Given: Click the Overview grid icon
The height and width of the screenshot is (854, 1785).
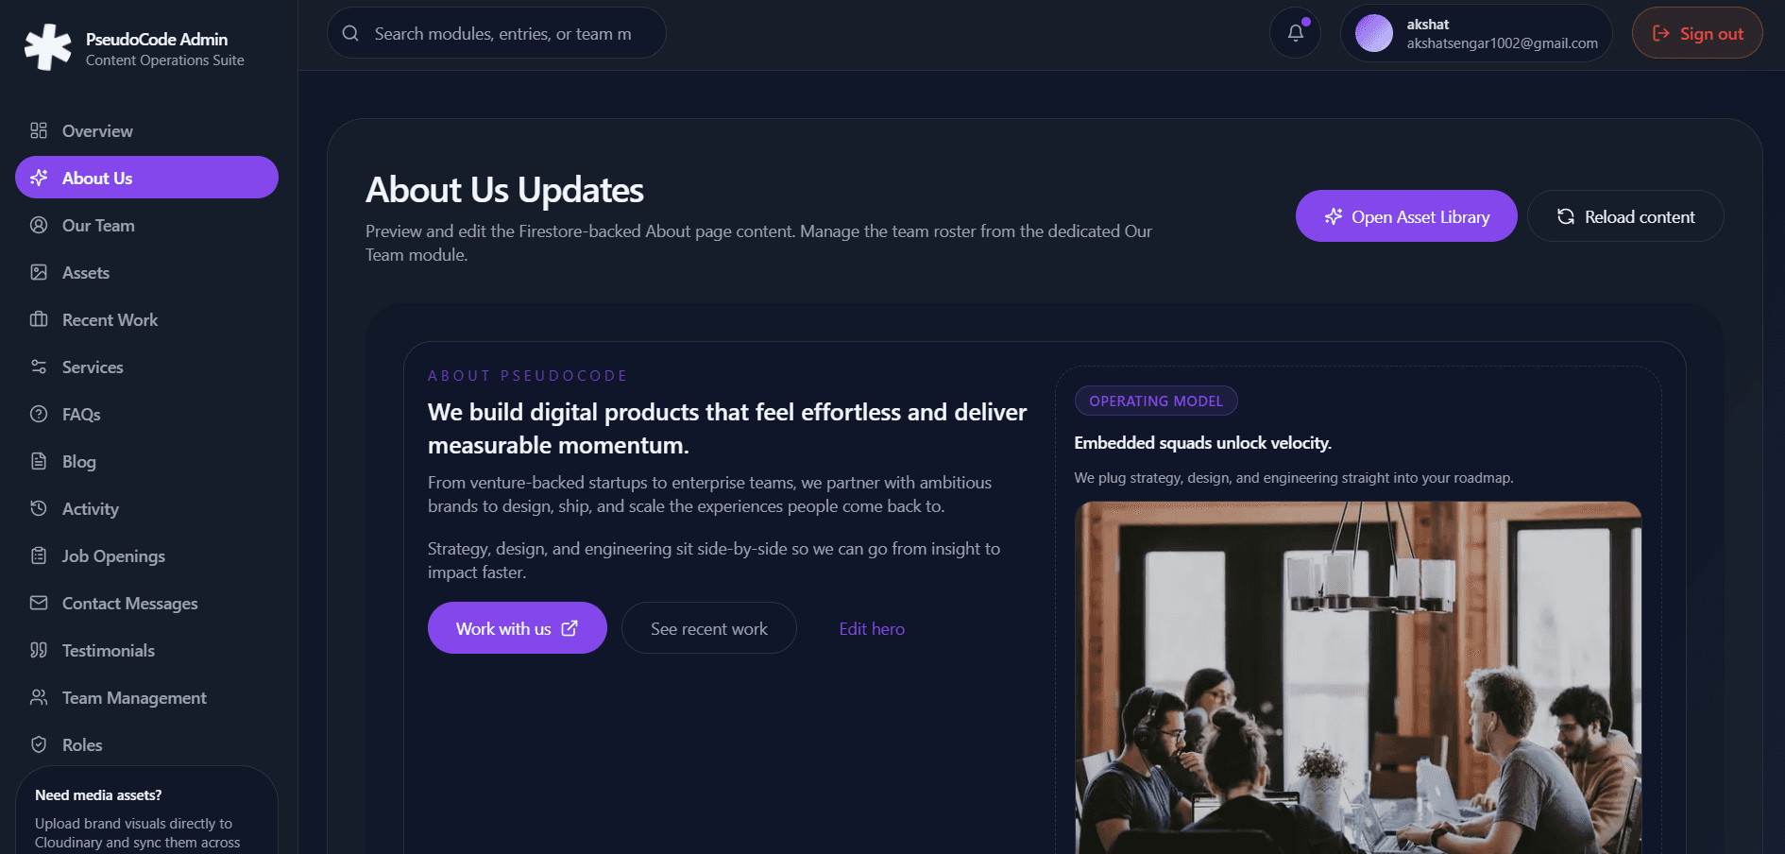Looking at the screenshot, I should click(39, 130).
